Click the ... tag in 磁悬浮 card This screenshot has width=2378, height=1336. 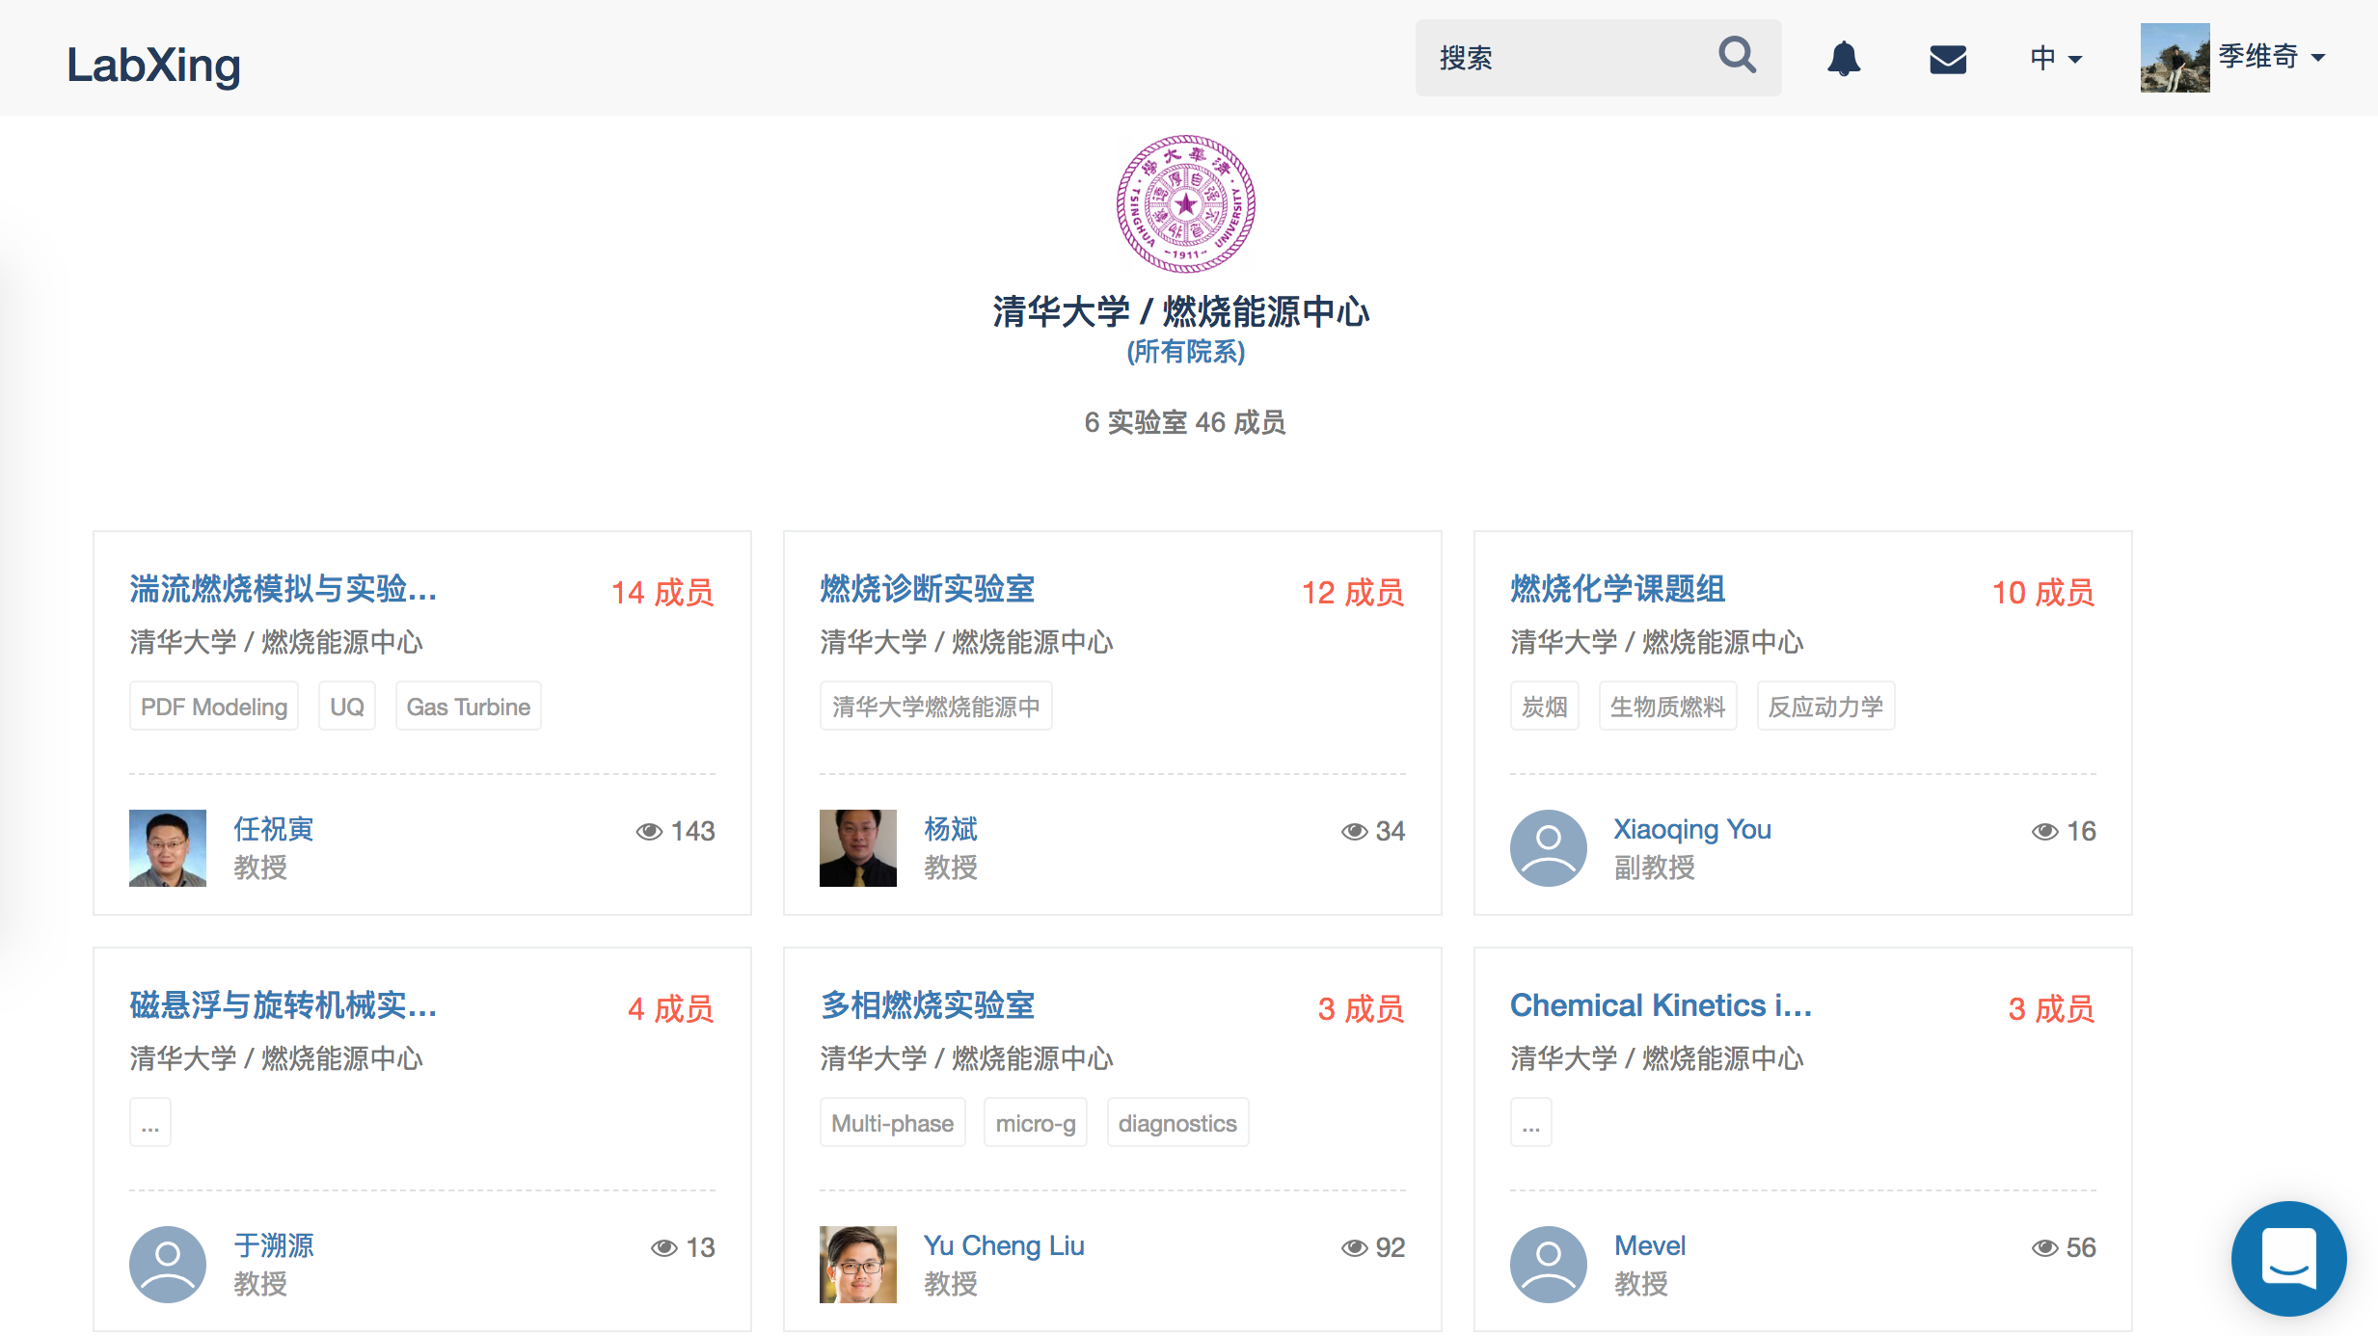[x=150, y=1123]
